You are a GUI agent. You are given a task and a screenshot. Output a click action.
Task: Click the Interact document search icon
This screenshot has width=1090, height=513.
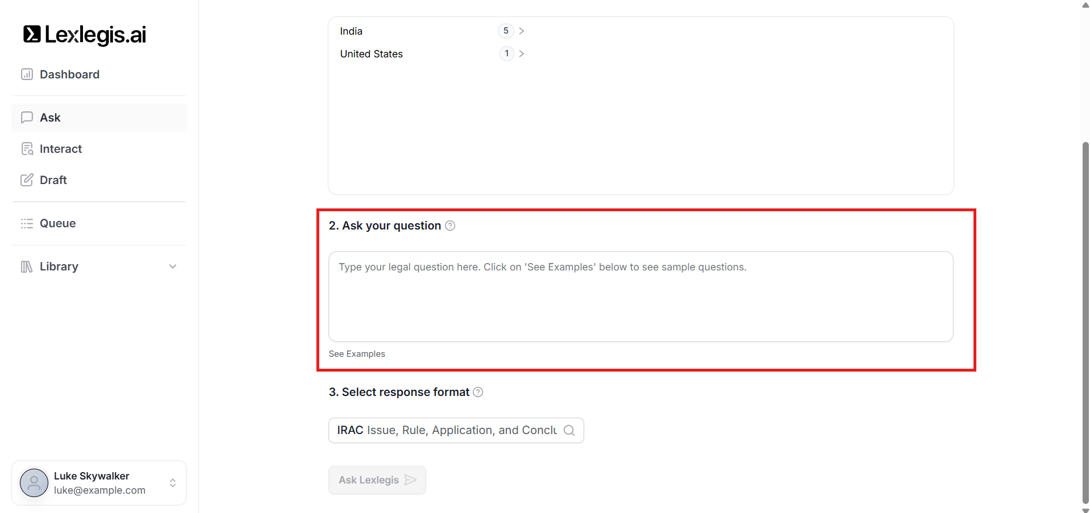[x=27, y=149]
